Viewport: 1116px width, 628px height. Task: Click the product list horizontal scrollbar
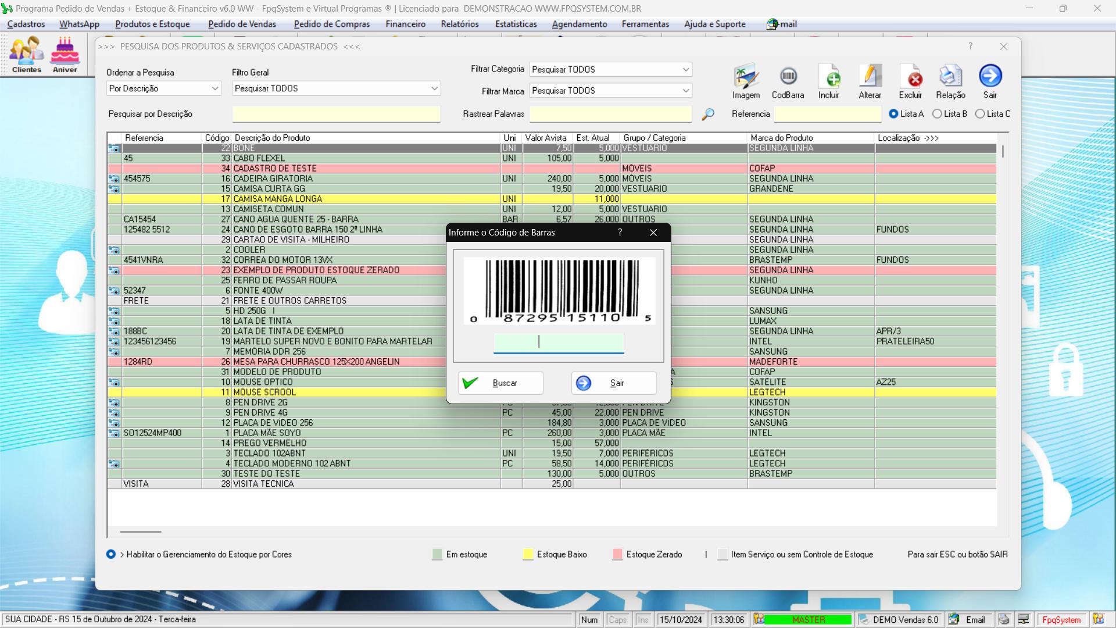tap(140, 531)
